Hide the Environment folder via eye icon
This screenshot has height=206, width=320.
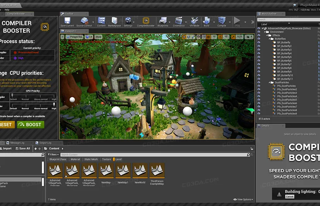click(x=259, y=32)
